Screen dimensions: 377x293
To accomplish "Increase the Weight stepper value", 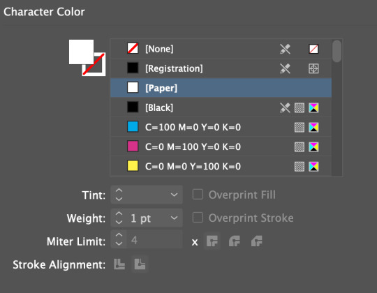I will tap(119, 214).
